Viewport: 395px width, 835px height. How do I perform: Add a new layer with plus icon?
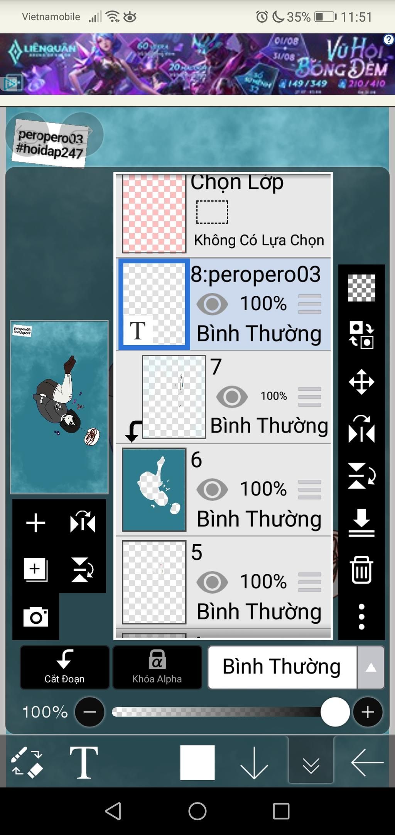pyautogui.click(x=36, y=523)
